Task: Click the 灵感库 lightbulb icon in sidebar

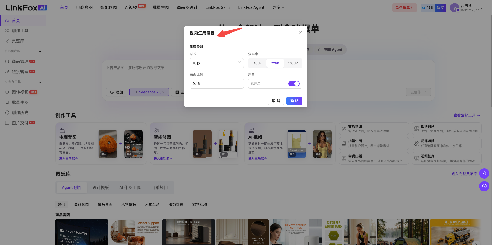Action: point(7,41)
